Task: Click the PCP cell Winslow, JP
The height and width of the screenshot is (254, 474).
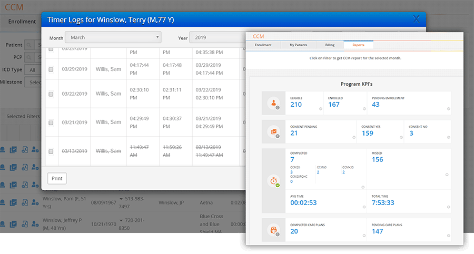Action: (x=171, y=202)
